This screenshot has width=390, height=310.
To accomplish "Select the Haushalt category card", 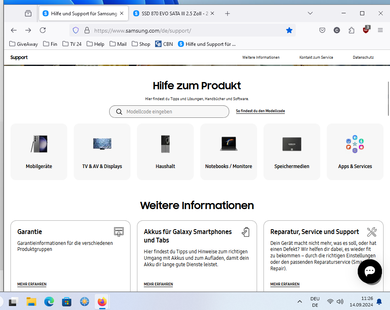I will pyautogui.click(x=166, y=152).
